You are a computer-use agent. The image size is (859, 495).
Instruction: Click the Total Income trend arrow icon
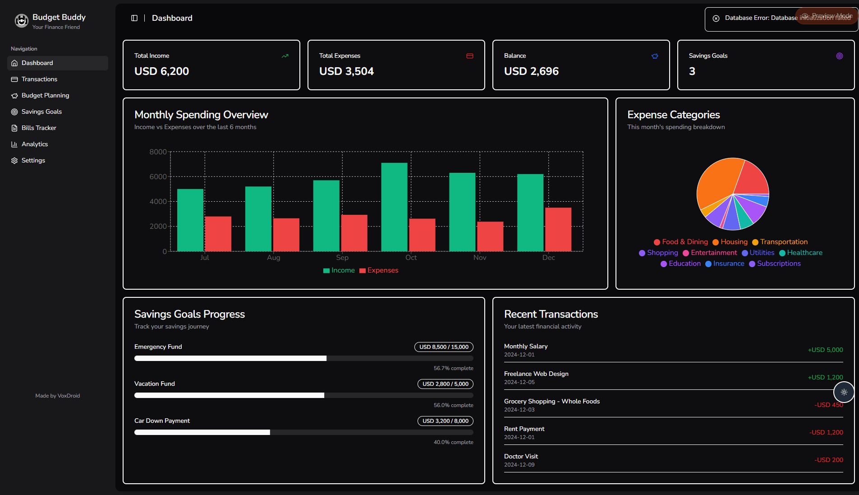pyautogui.click(x=285, y=56)
